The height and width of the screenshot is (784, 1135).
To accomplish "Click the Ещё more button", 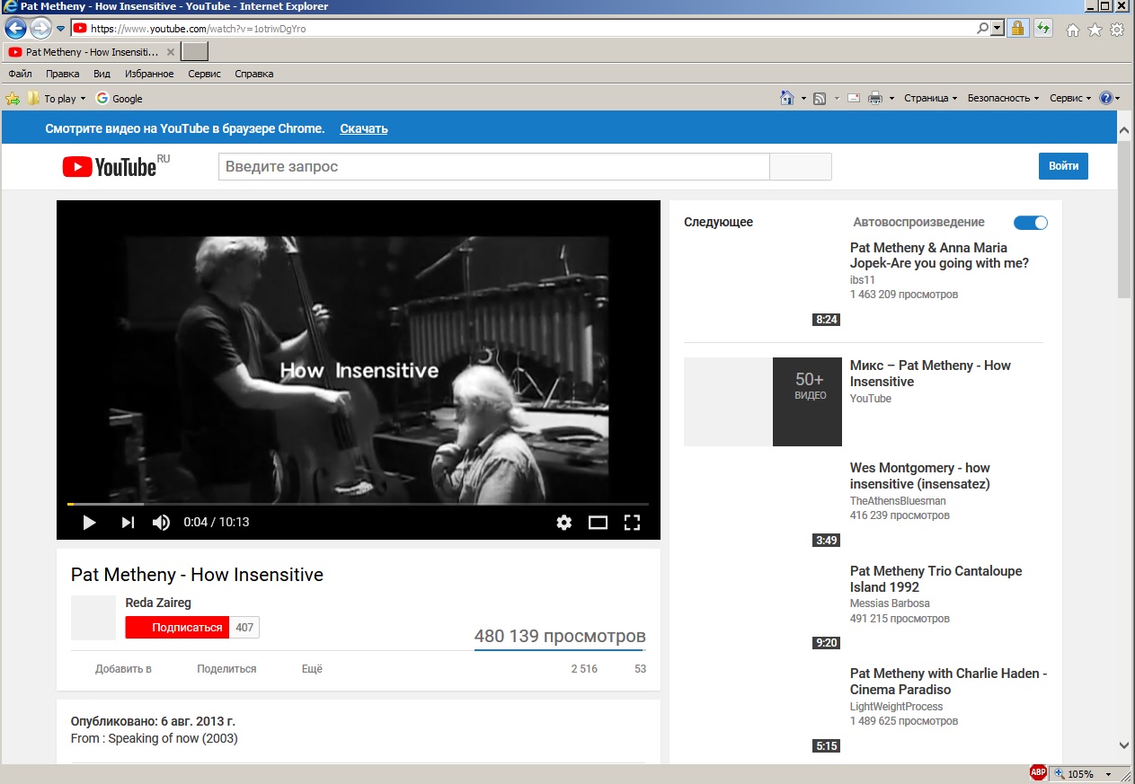I will point(312,669).
